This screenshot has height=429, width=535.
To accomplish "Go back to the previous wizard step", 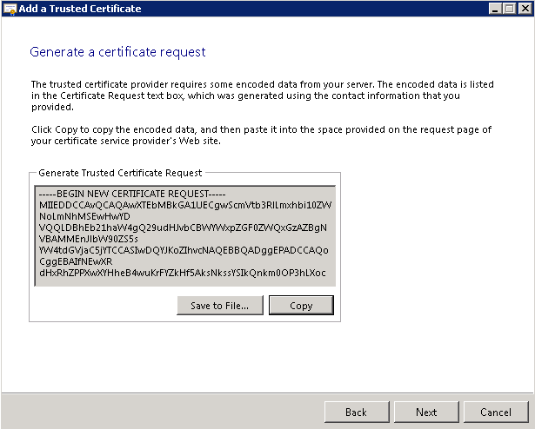I will (356, 412).
